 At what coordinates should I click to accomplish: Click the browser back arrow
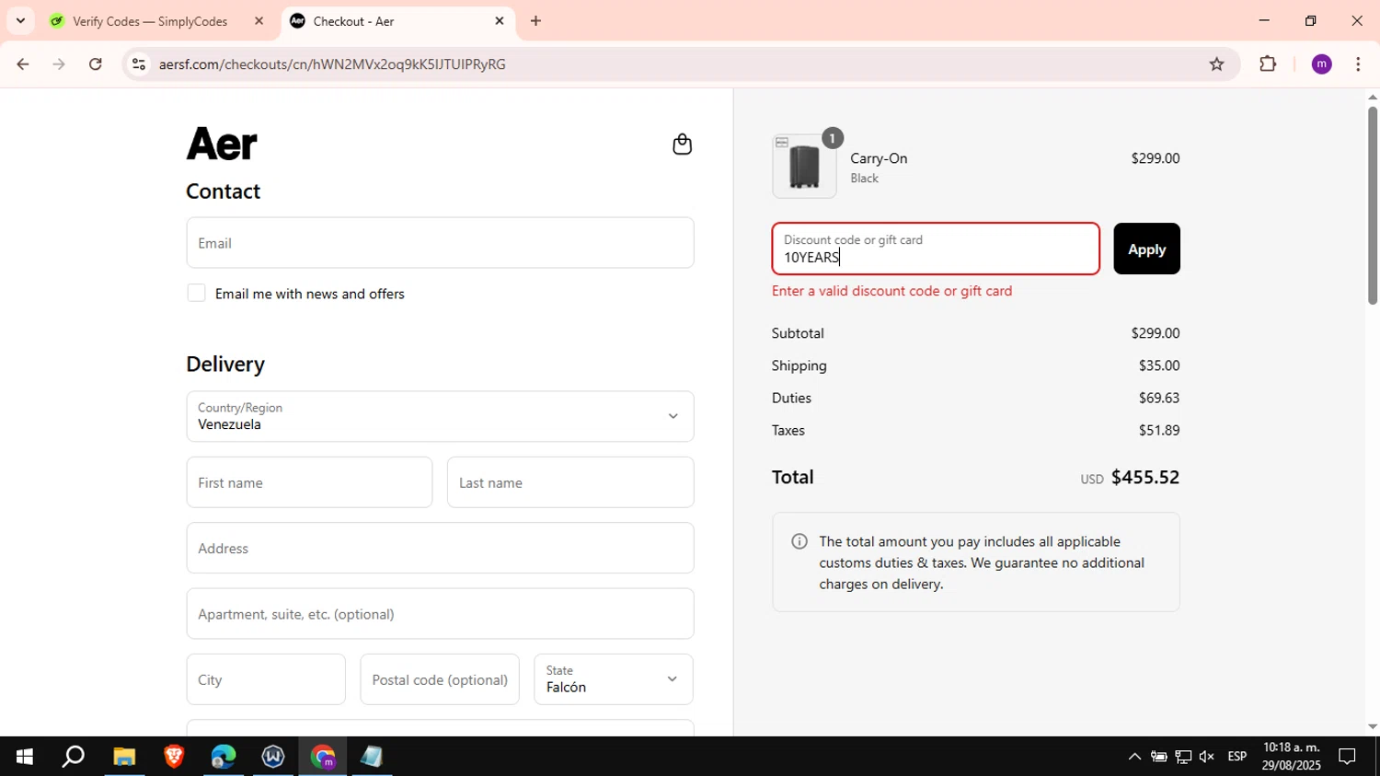pyautogui.click(x=23, y=64)
